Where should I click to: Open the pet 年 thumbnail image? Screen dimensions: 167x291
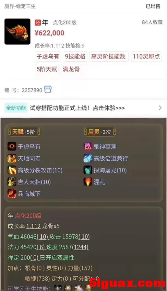[17, 32]
